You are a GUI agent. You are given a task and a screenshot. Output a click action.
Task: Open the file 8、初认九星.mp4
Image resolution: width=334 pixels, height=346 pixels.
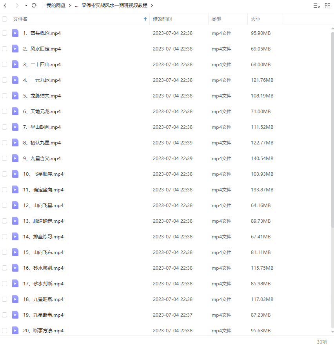pos(45,143)
